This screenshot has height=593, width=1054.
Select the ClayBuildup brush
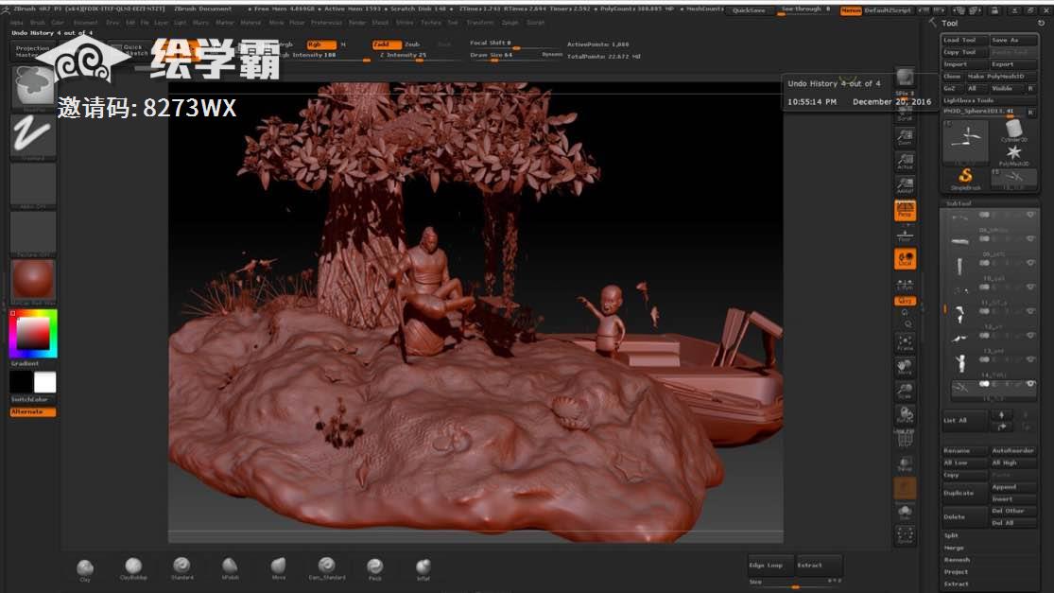[x=133, y=568]
